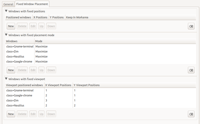Select the Fixed Window Placement tab
The height and width of the screenshot is (124, 200).
pyautogui.click(x=32, y=4)
